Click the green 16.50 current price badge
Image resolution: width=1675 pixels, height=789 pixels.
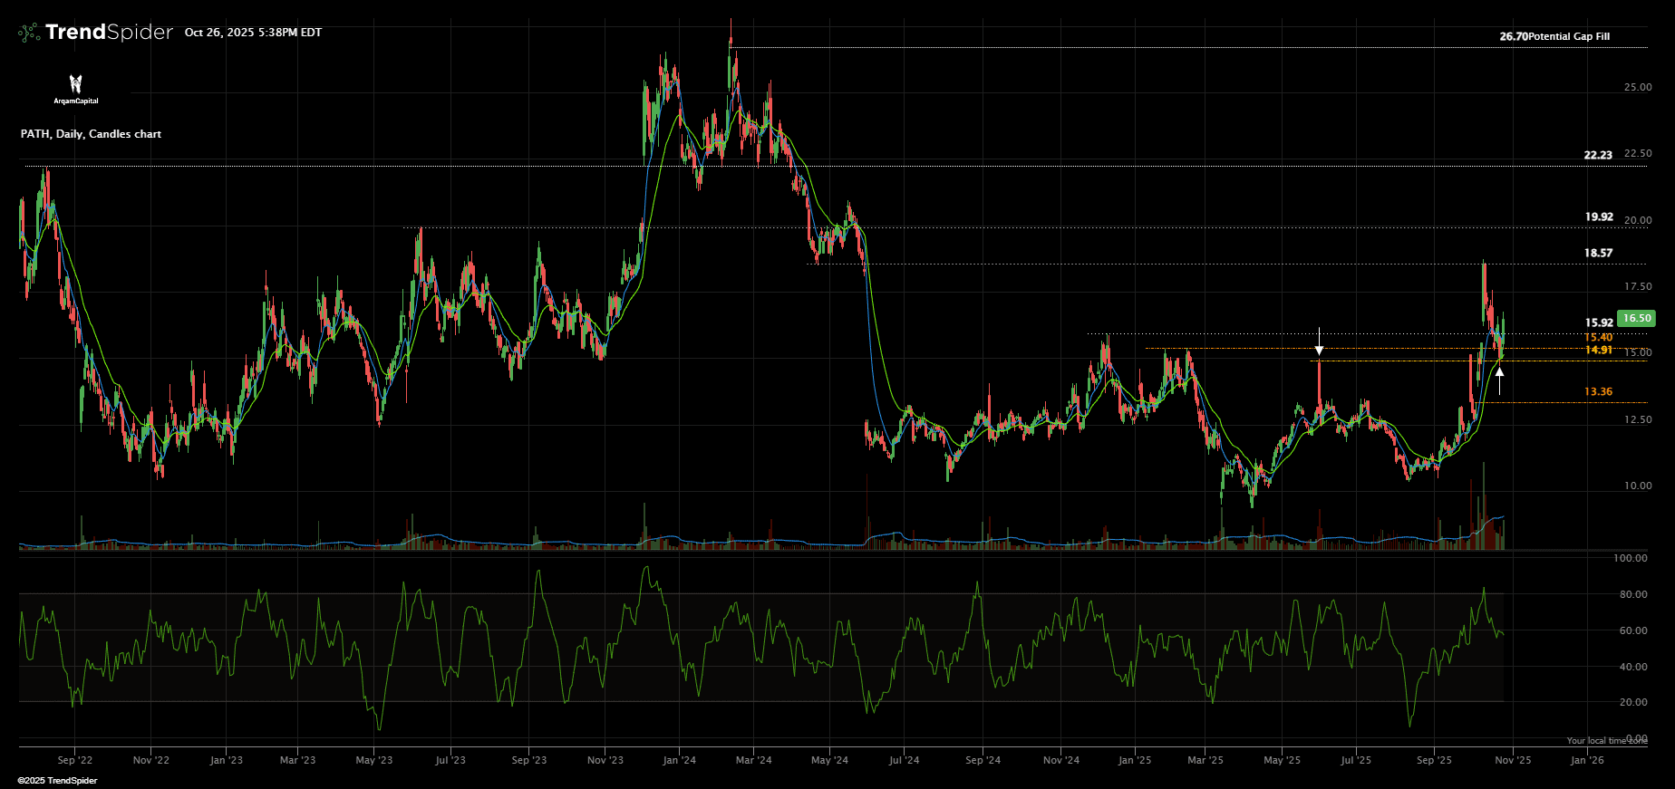tap(1636, 318)
